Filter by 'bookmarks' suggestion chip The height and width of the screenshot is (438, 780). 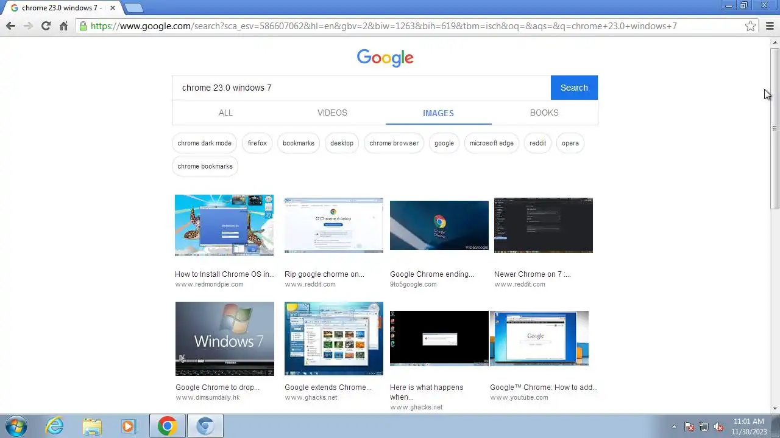(299, 143)
